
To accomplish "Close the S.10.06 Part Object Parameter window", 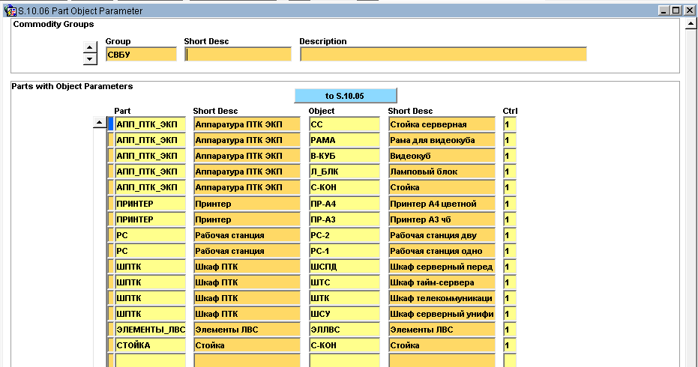I will 689,10.
